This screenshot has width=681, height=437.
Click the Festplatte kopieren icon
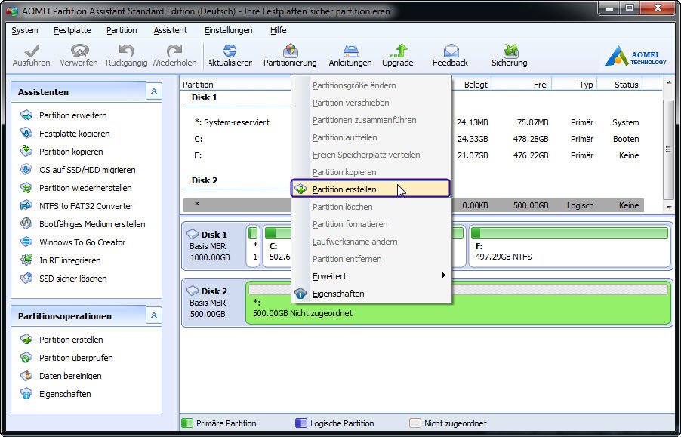coord(26,134)
